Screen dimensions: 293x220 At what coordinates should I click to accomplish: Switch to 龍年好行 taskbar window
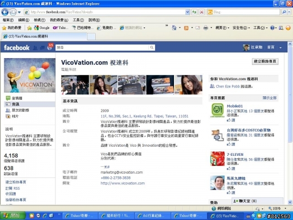point(115,216)
